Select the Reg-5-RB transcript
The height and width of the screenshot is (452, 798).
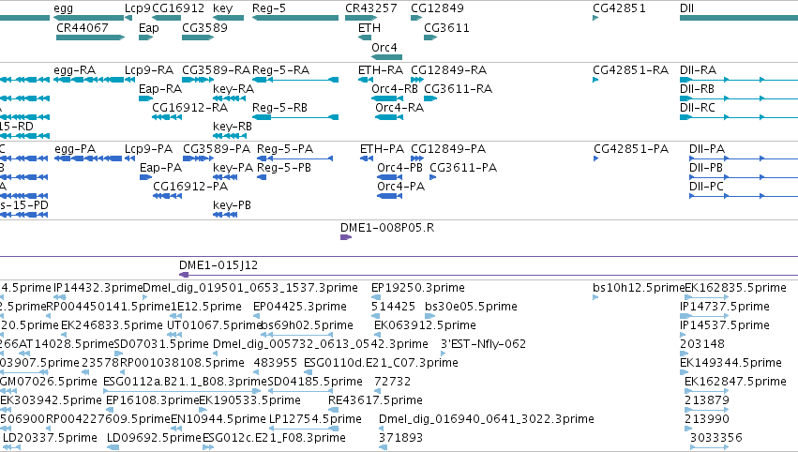295,117
